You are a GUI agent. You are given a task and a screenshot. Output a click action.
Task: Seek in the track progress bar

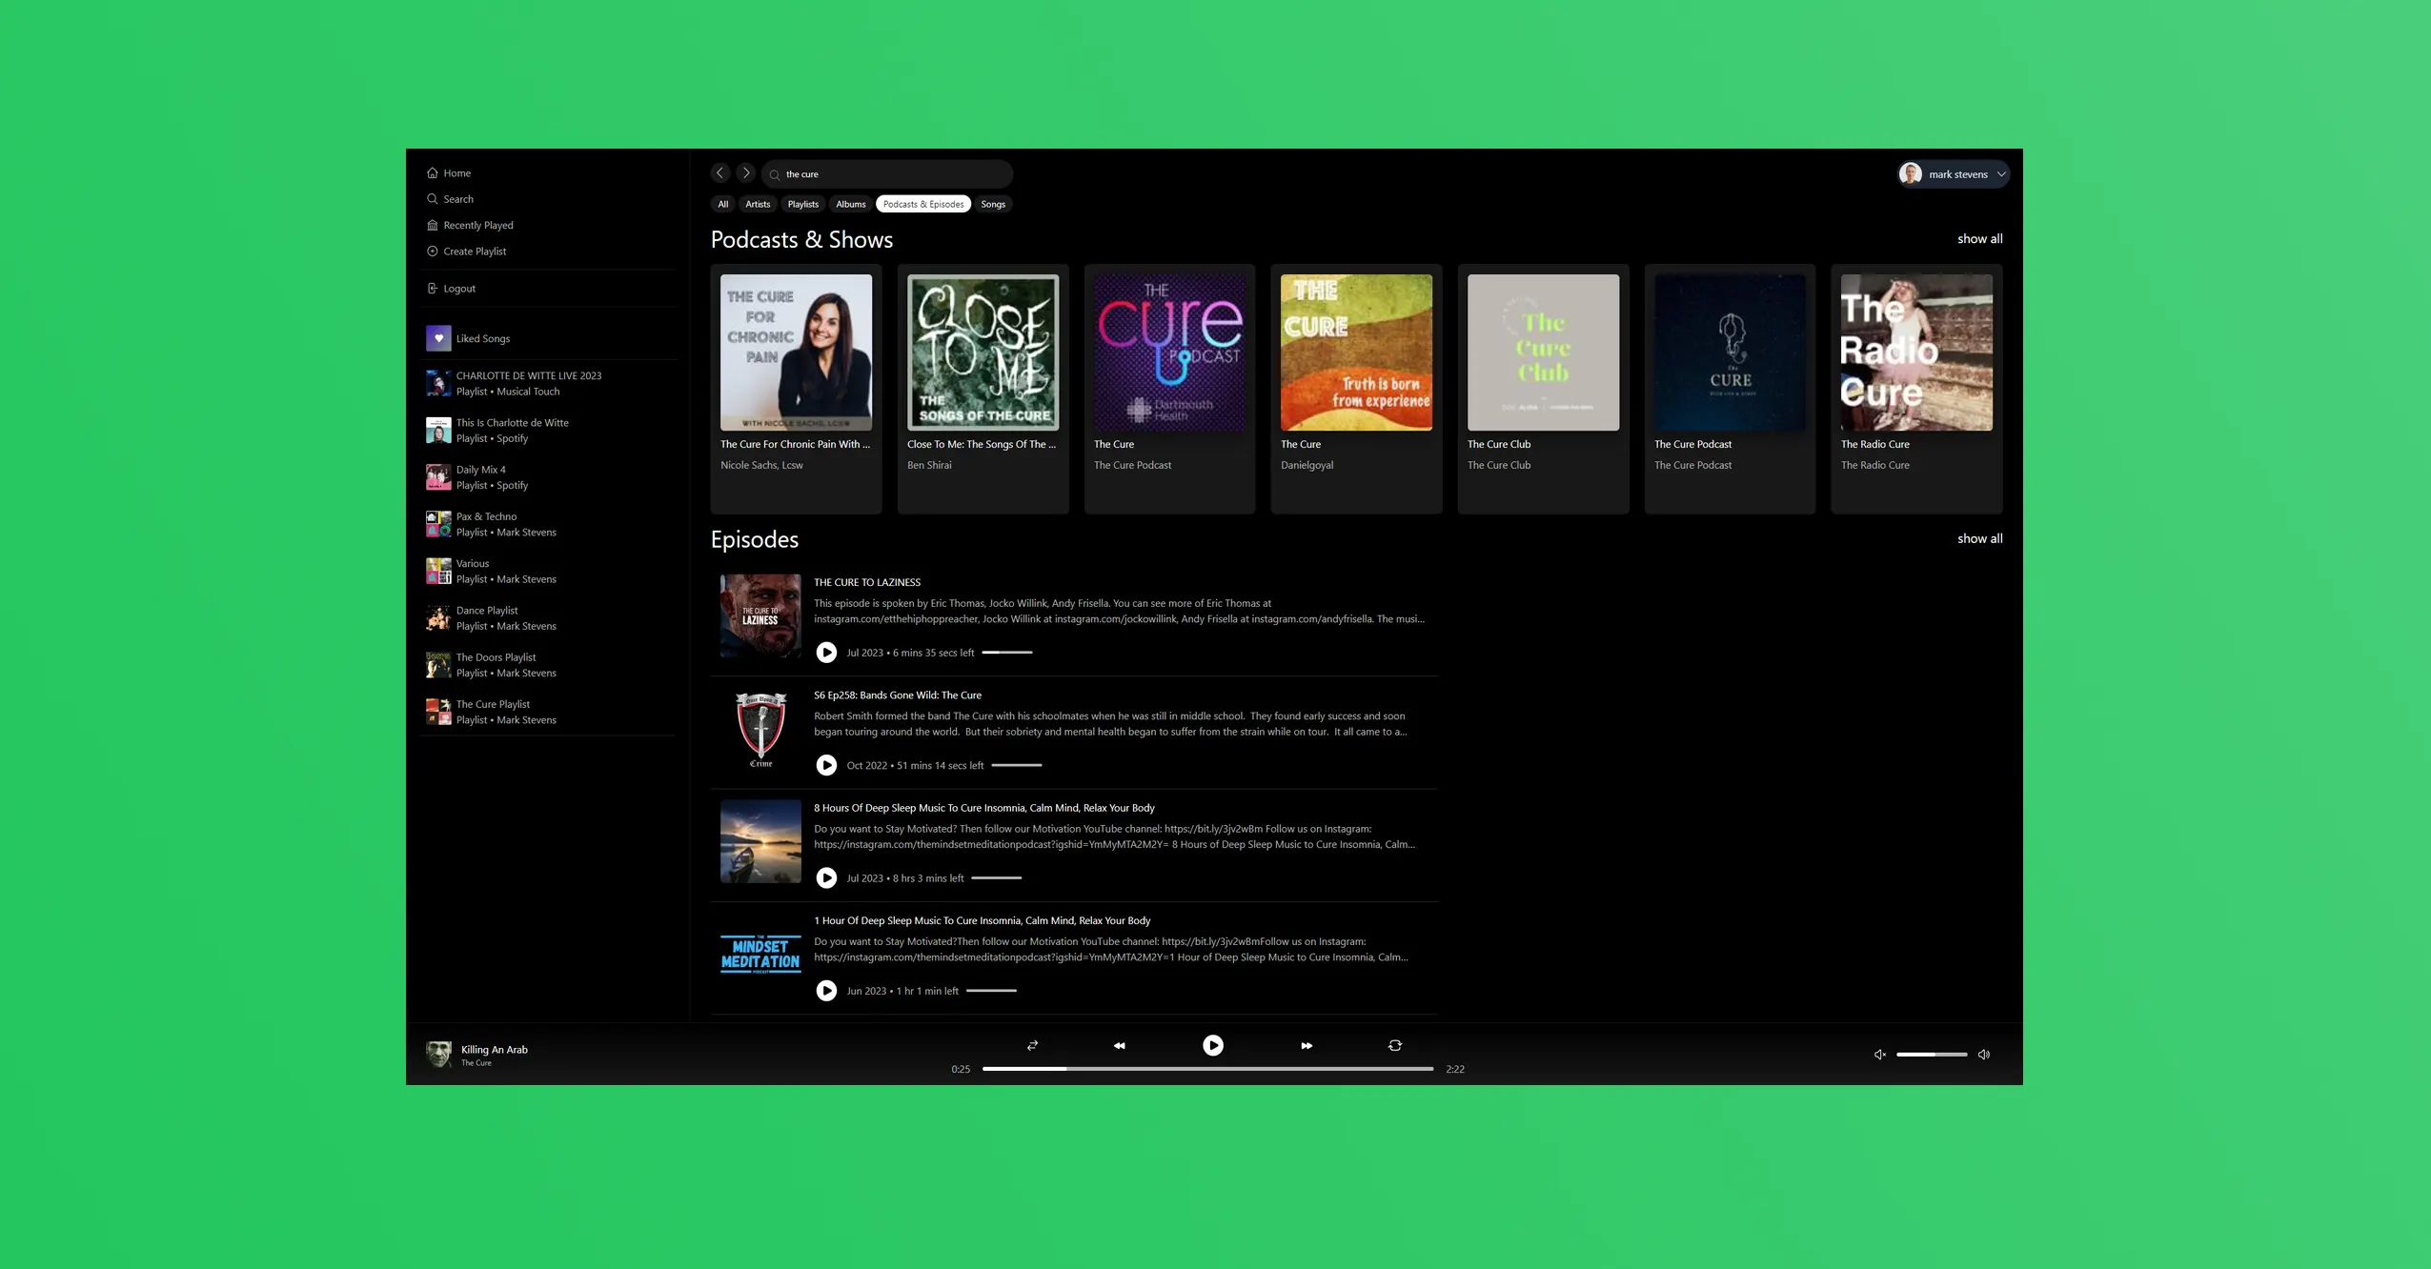(x=1207, y=1069)
